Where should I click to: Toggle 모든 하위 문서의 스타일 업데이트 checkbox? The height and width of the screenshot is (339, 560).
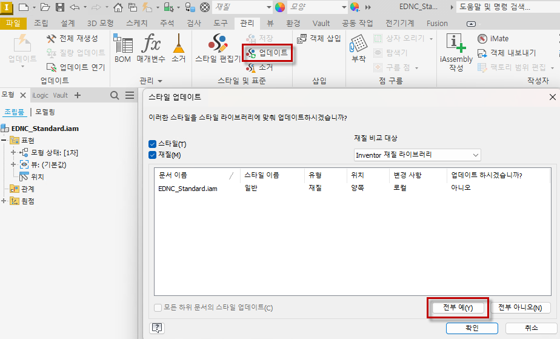pyautogui.click(x=158, y=307)
